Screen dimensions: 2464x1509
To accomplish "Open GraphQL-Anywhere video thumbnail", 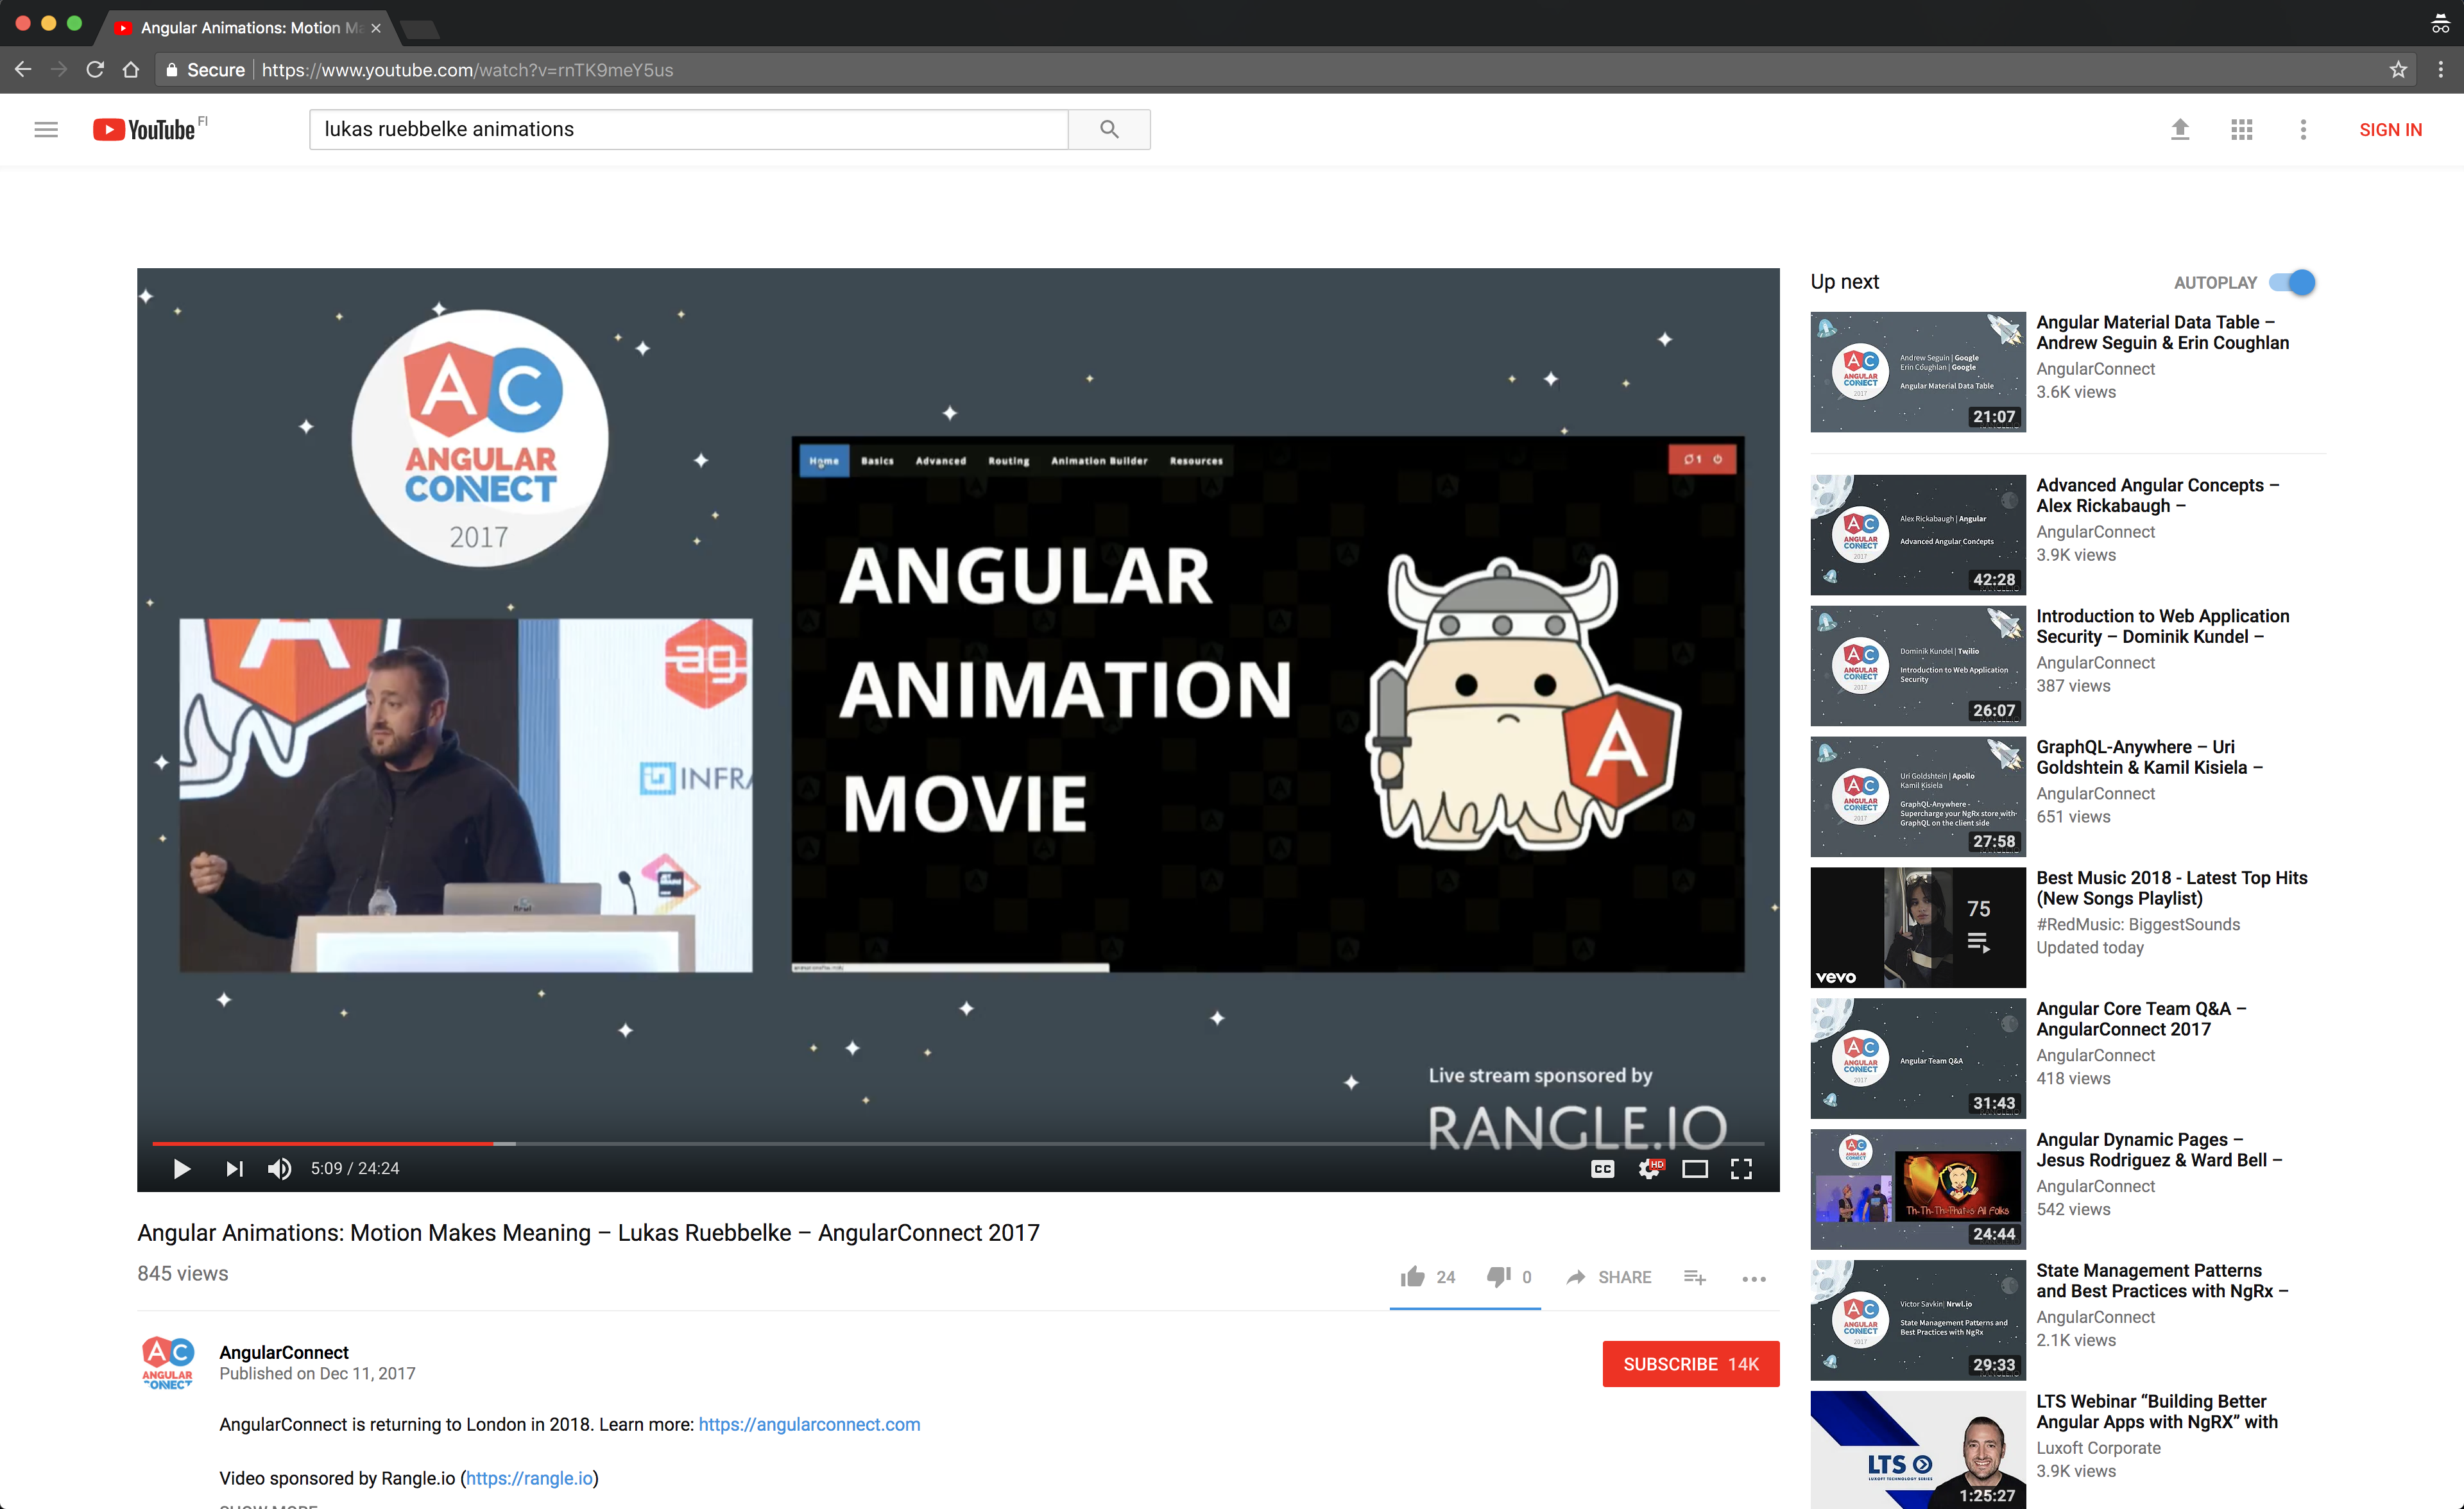I will pyautogui.click(x=1917, y=797).
